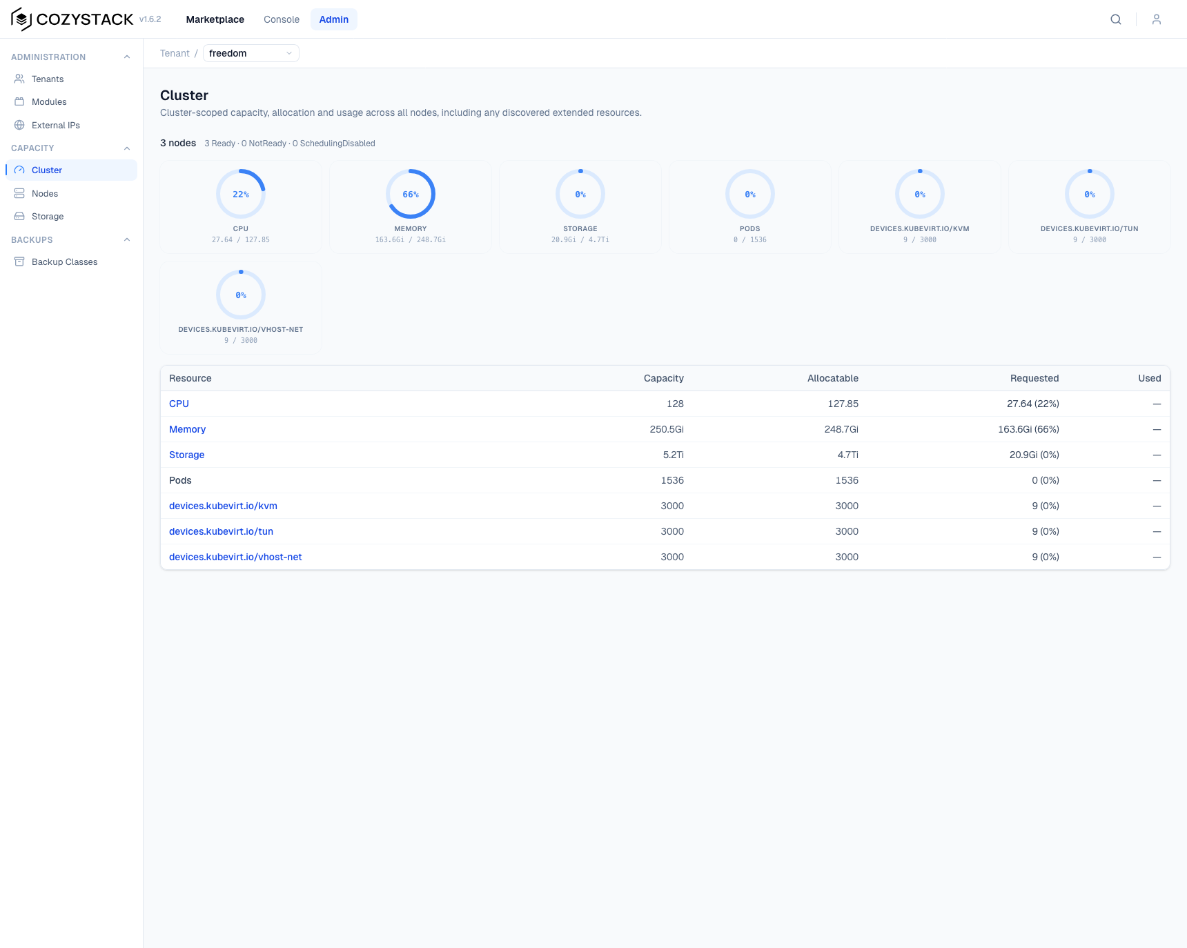Click the DEVICES.KUBEVIRT.IO/TUN gauge card

click(x=1090, y=207)
